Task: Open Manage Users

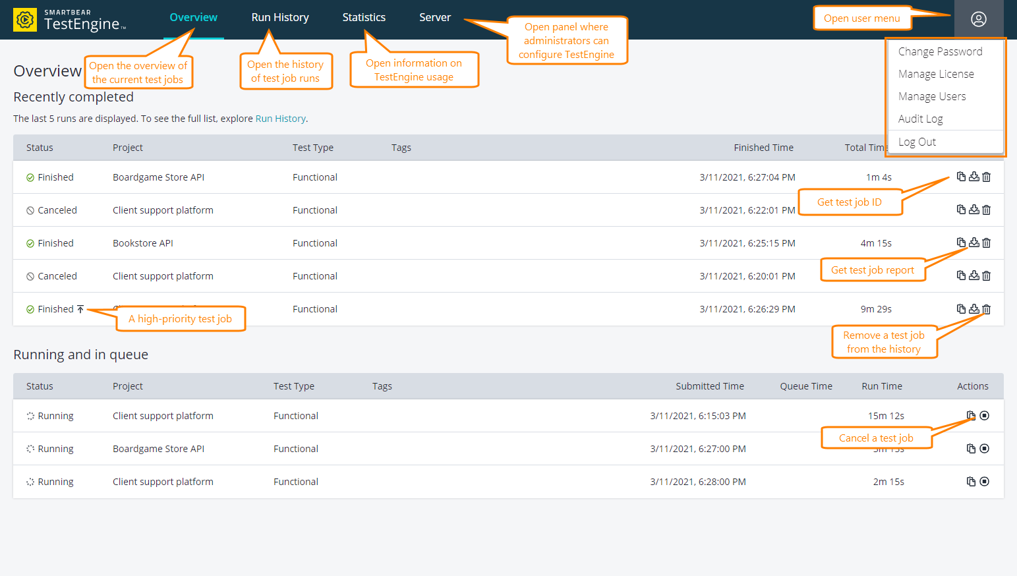Action: coord(932,96)
